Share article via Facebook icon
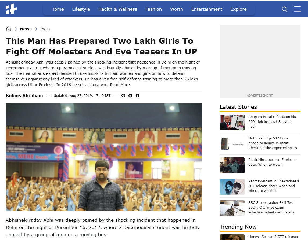The height and width of the screenshot is (240, 308). pyautogui.click(x=138, y=96)
